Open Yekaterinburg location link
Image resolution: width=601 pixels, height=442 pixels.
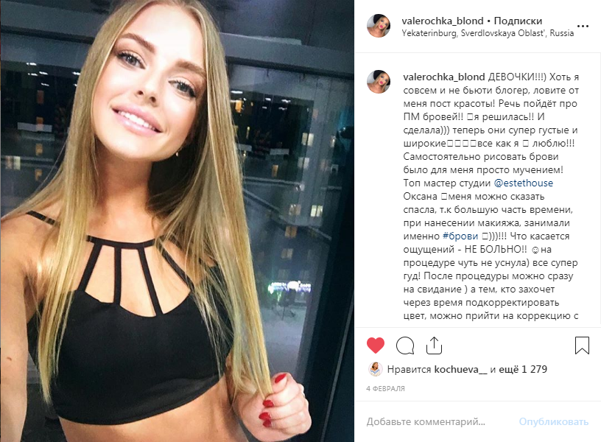coord(488,33)
